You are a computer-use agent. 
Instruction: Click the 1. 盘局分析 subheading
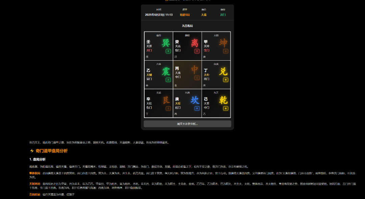click(37, 159)
